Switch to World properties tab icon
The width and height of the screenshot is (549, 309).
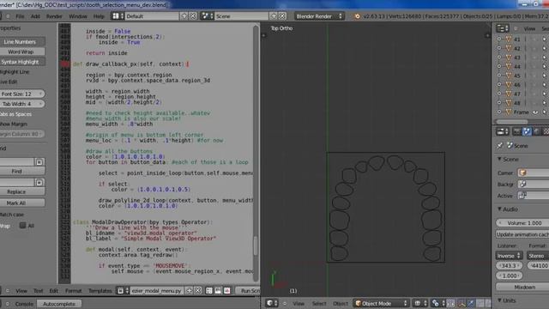coord(536,131)
